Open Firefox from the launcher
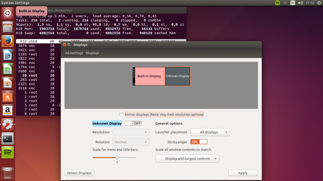Image resolution: width=323 pixels, height=181 pixels. click(8, 41)
